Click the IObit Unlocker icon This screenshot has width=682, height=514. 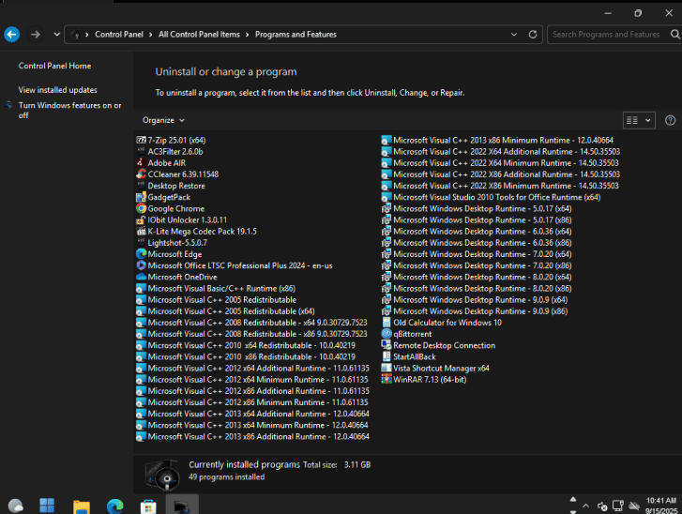[141, 219]
